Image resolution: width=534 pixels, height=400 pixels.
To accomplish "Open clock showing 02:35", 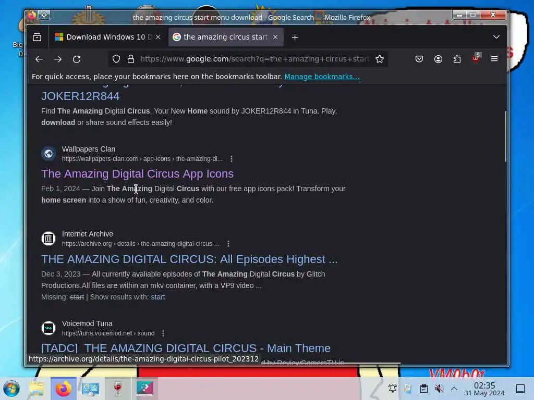I will pyautogui.click(x=484, y=389).
